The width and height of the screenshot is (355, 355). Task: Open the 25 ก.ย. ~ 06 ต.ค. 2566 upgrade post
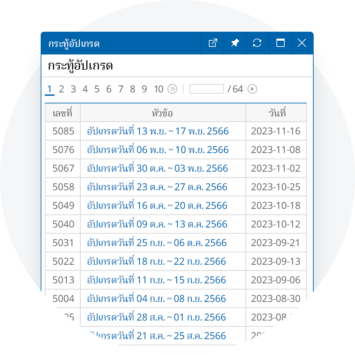[x=157, y=243]
